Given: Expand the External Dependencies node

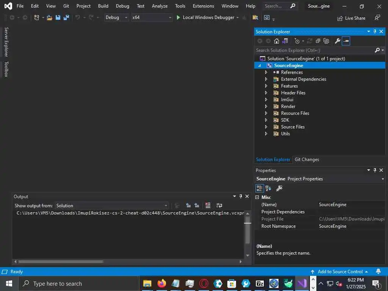Looking at the screenshot, I should pos(266,79).
